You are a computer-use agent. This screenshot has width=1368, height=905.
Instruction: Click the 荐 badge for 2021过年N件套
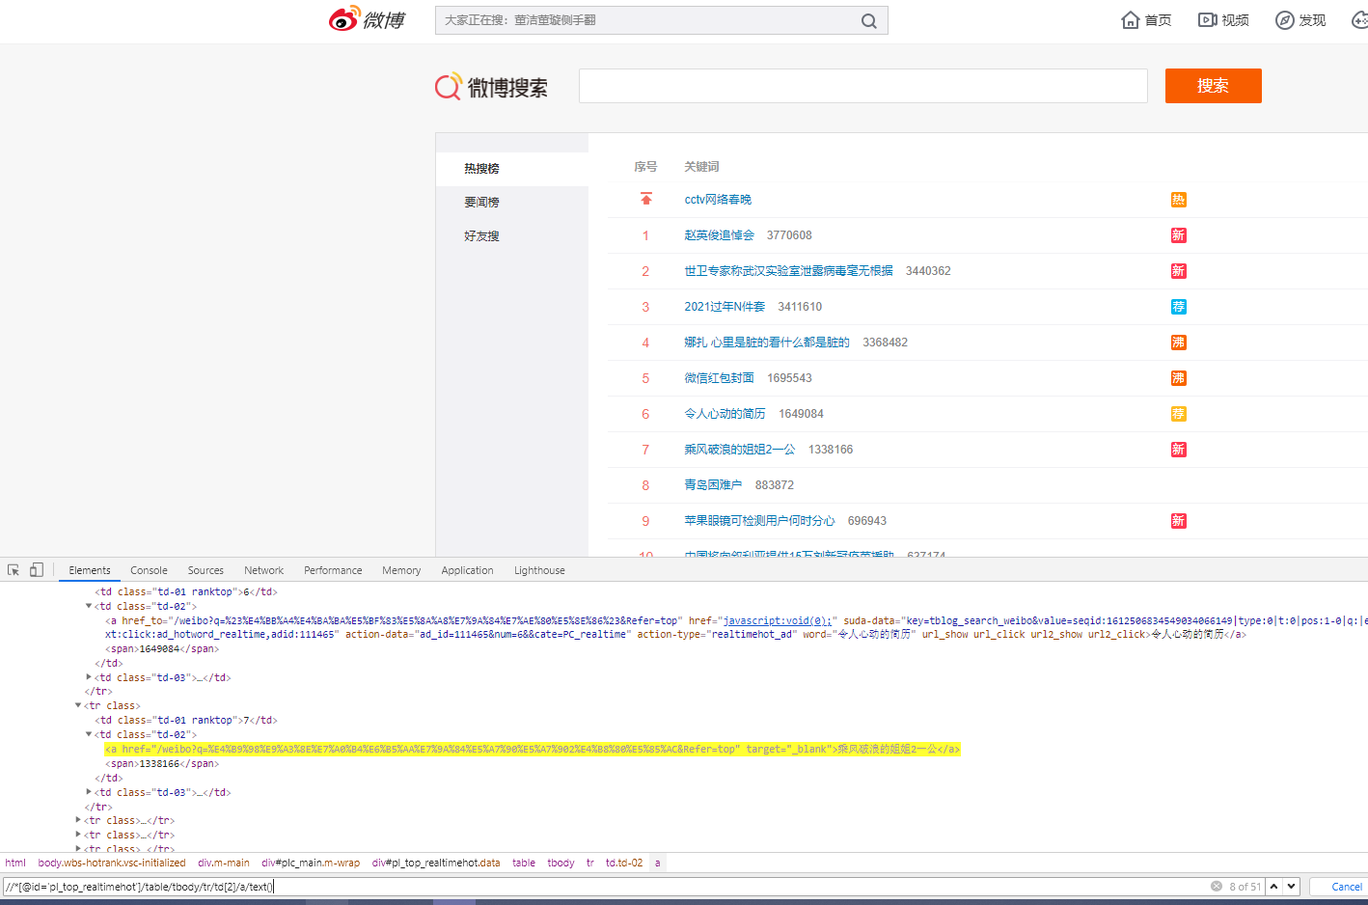1178,307
